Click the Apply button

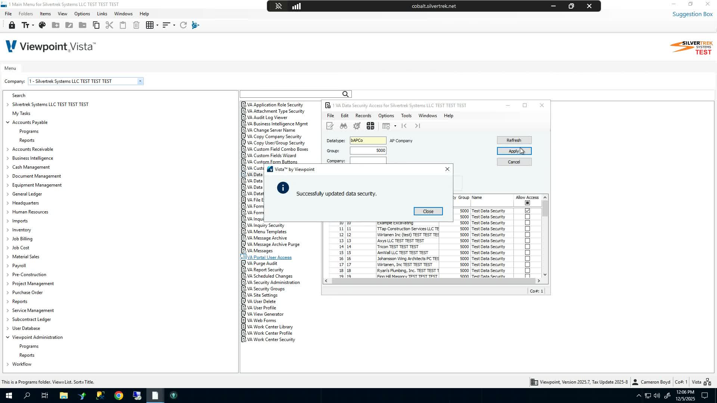tap(514, 151)
